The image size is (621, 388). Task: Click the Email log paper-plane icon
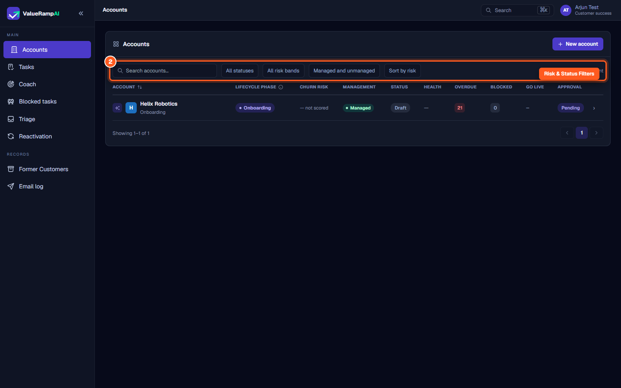pos(11,186)
